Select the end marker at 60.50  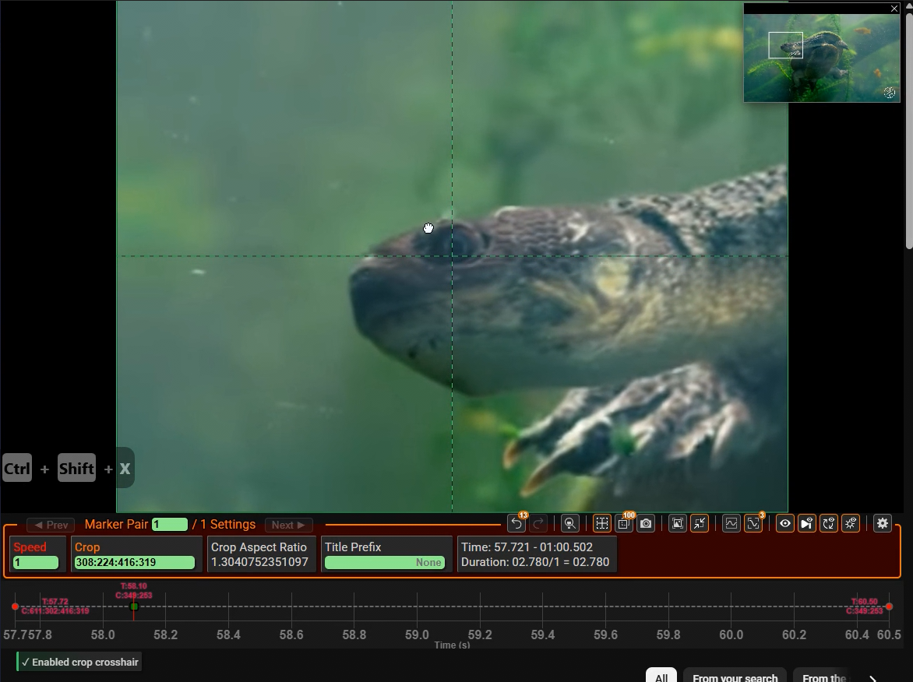coord(889,607)
